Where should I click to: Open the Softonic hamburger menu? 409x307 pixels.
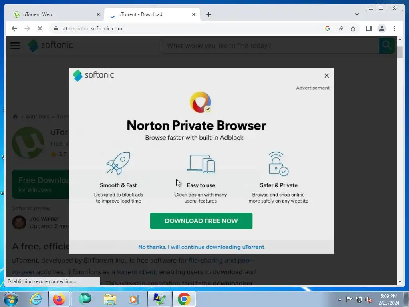tap(15, 46)
